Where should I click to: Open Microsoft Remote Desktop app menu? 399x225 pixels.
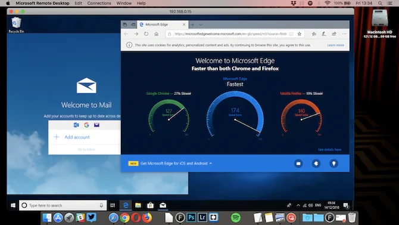coord(42,4)
